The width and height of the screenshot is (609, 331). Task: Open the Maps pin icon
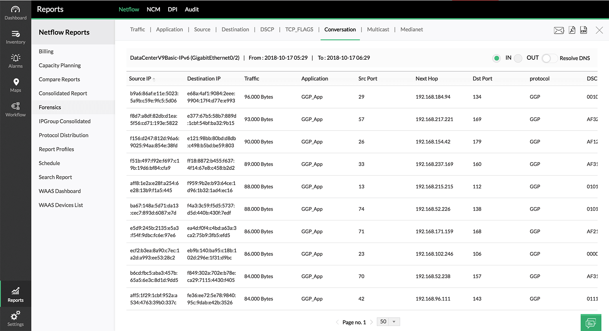(x=16, y=82)
